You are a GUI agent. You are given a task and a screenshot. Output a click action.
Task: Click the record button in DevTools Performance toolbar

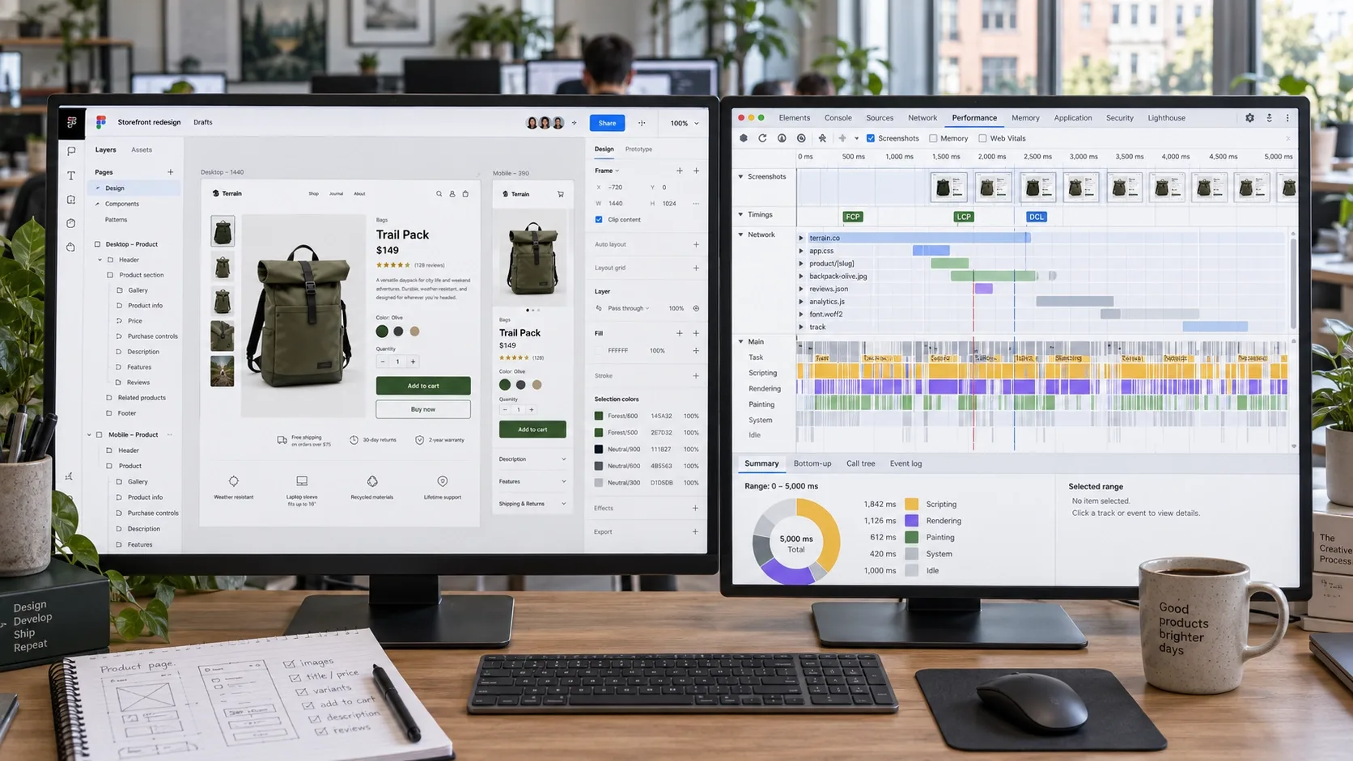[x=744, y=138]
